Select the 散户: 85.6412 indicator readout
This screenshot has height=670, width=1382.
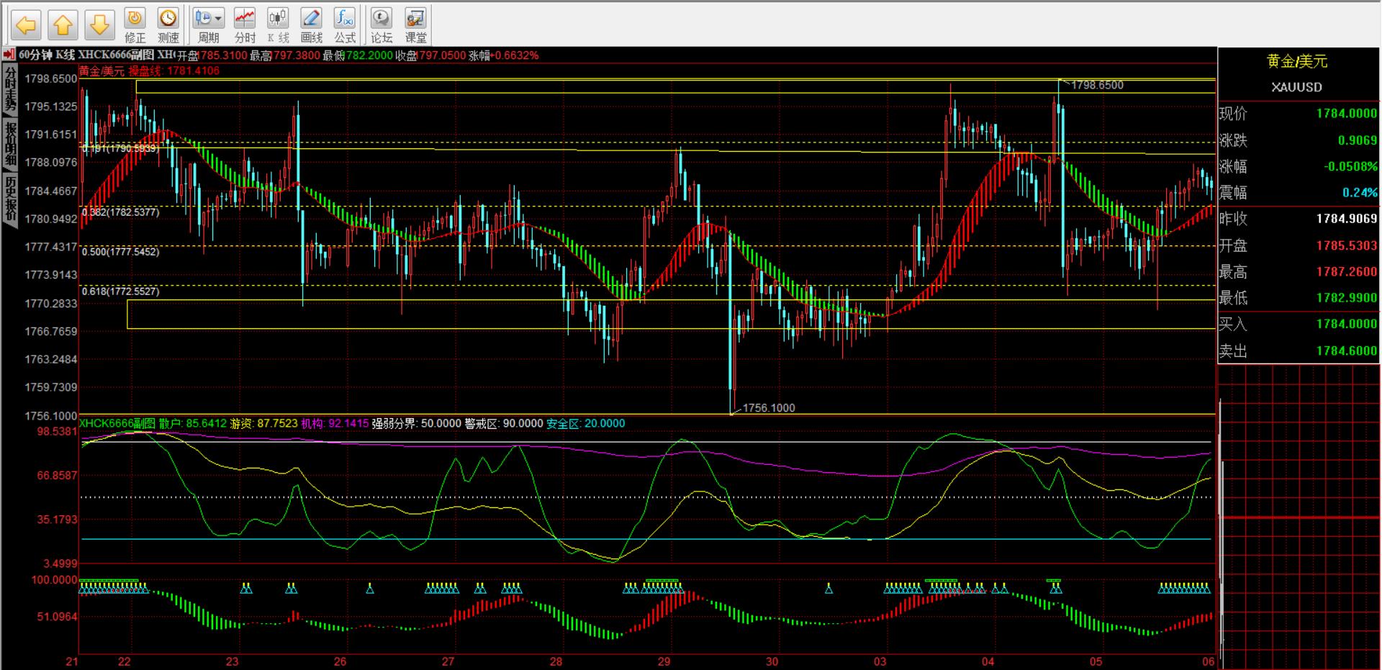[192, 423]
